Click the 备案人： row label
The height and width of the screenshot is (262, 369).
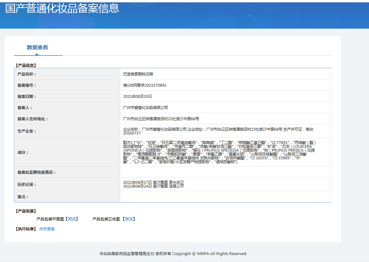(25, 108)
